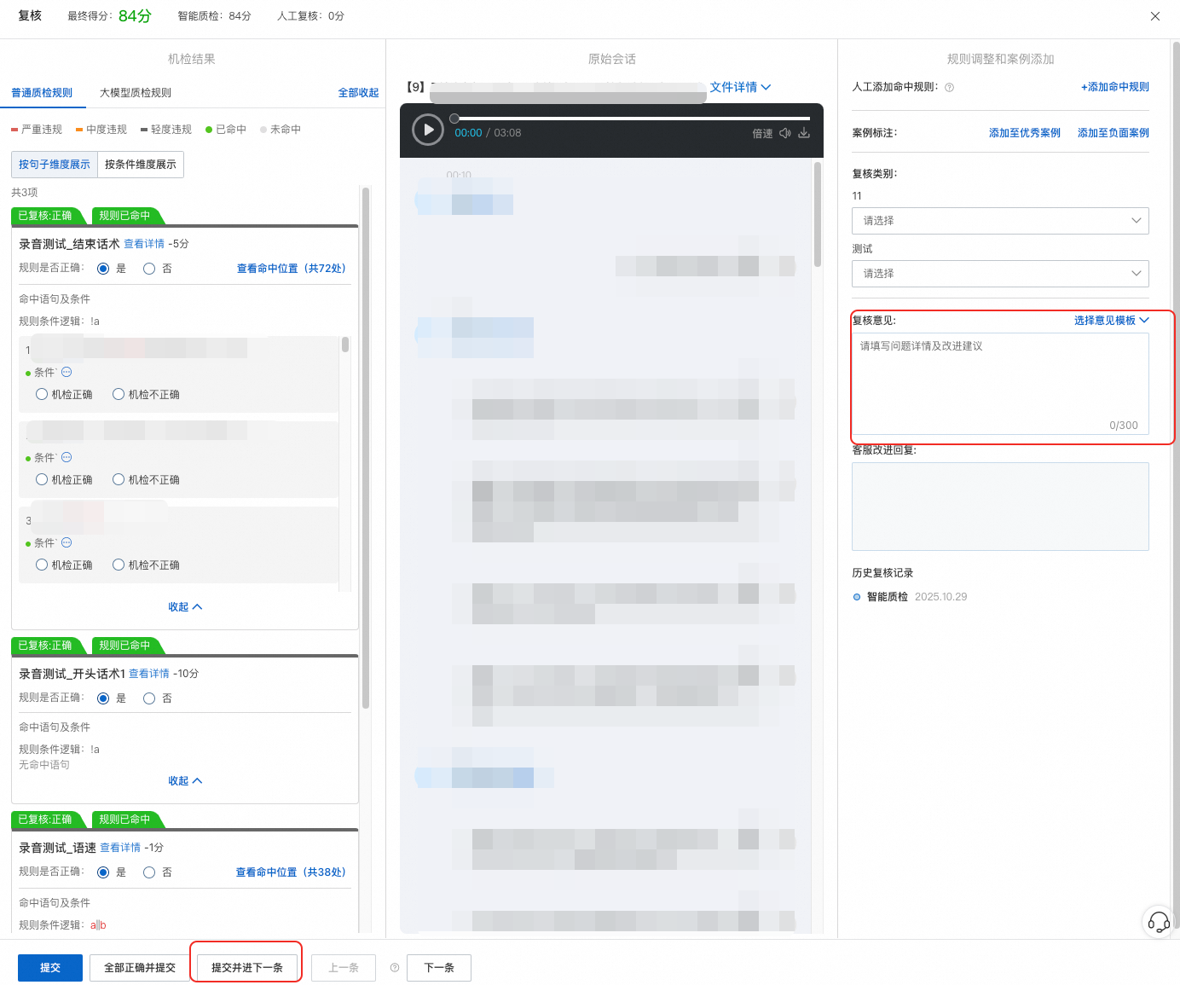Select 是 for 录音测试_结束话术 rule
The width and height of the screenshot is (1180, 985).
click(x=103, y=269)
